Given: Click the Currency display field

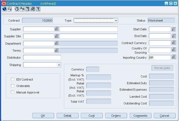Looking at the screenshot, I should tap(93, 69).
